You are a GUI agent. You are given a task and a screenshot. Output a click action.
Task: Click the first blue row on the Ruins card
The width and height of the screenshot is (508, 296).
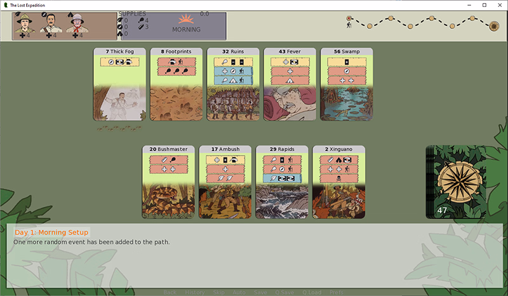[x=233, y=71]
